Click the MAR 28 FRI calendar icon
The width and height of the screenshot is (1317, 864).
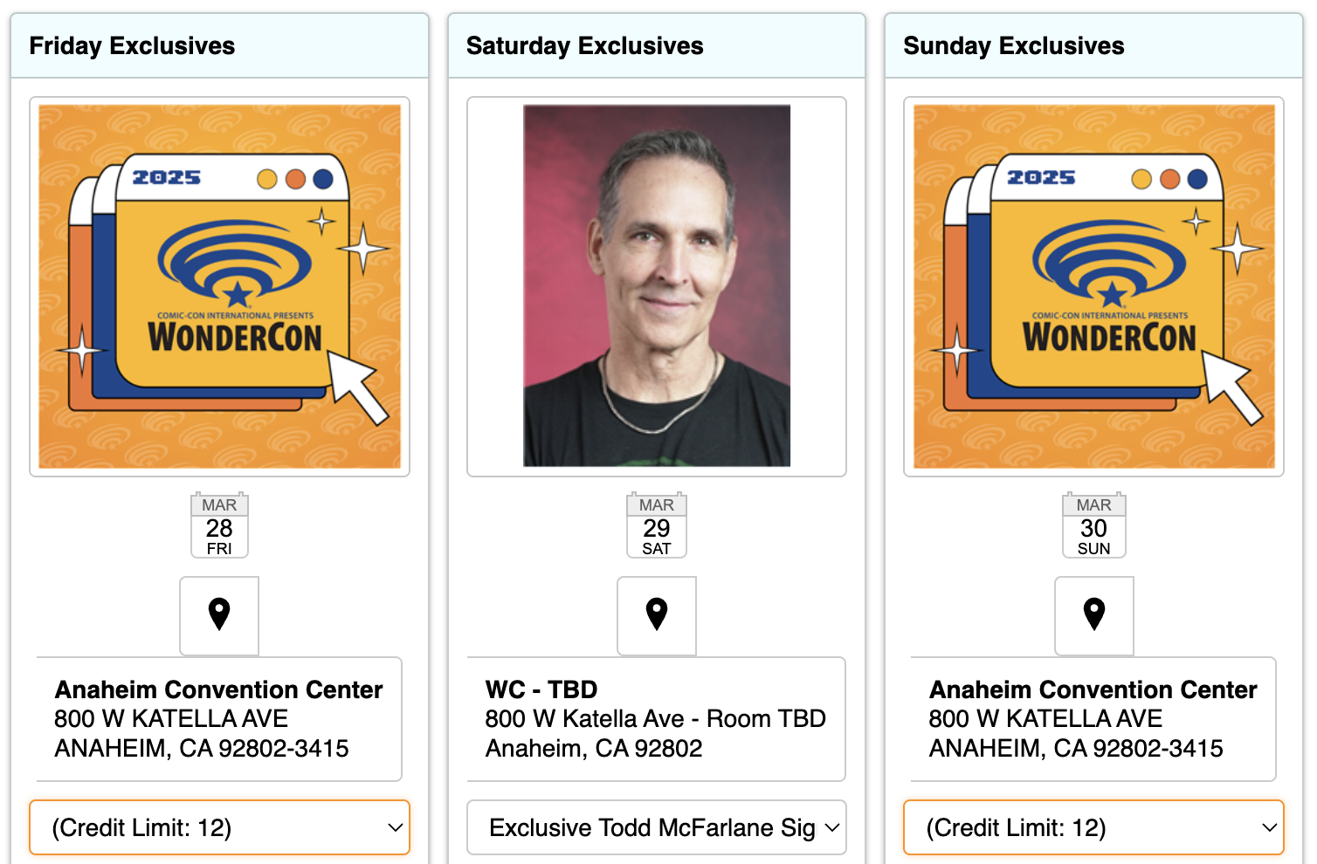pyautogui.click(x=219, y=526)
